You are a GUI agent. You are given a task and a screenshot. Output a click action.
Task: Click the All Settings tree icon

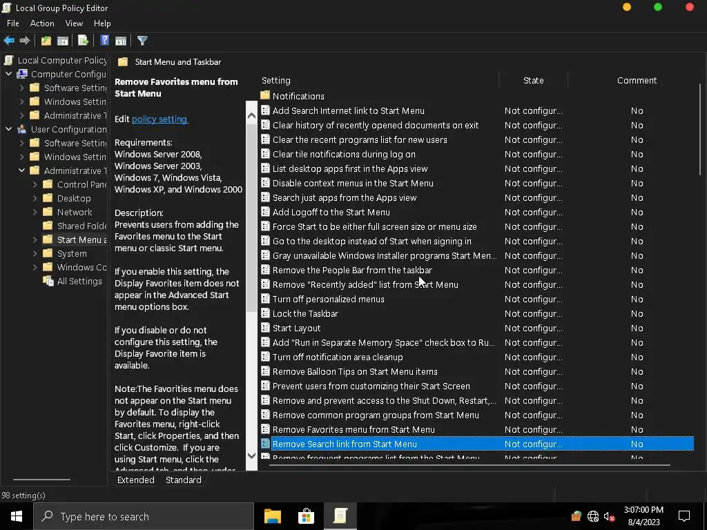(48, 281)
